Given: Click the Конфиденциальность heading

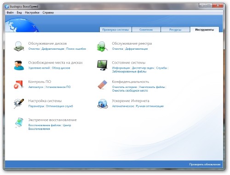Looking at the screenshot, I should (x=131, y=82).
